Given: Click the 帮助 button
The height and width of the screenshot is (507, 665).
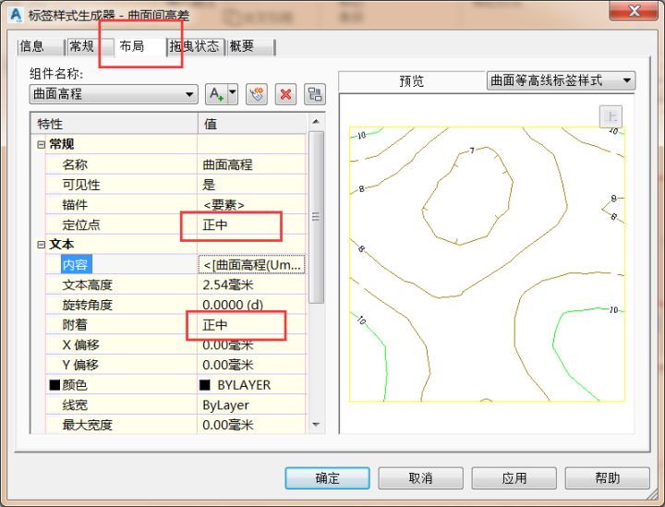Looking at the screenshot, I should coord(608,478).
